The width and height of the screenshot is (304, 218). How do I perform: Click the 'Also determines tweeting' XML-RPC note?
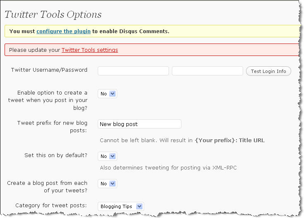point(168,167)
